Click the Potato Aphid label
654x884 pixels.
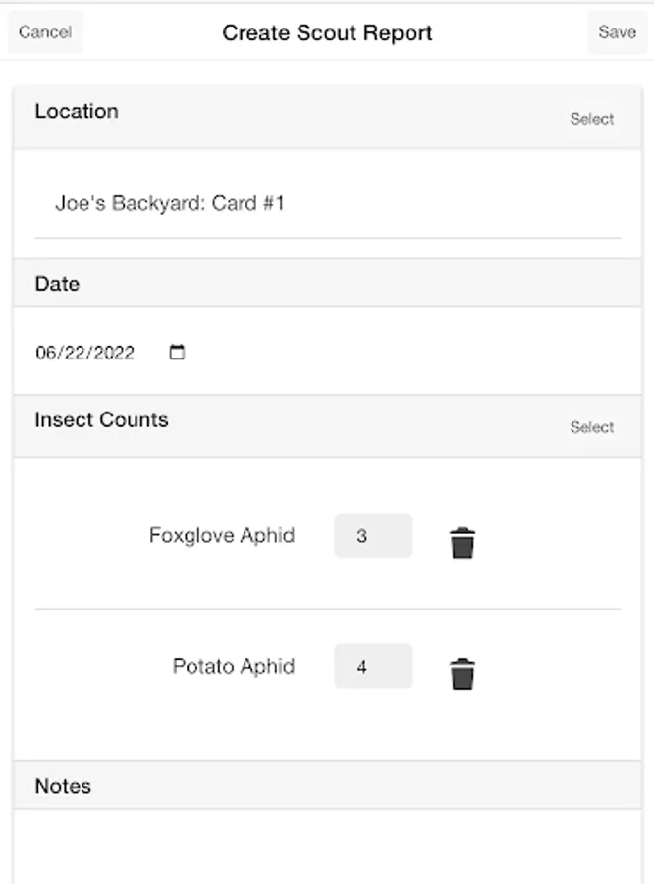[x=234, y=667]
